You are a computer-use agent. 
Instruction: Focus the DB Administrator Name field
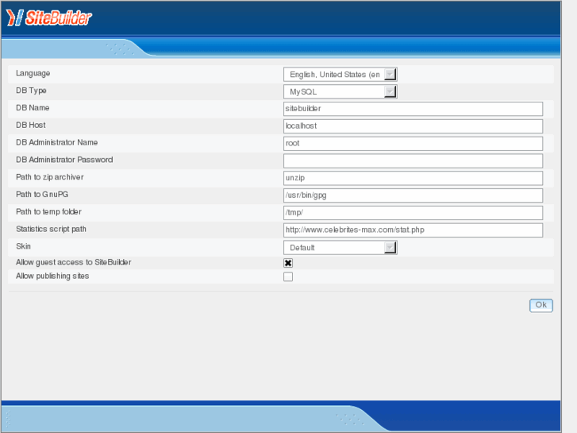tap(413, 143)
